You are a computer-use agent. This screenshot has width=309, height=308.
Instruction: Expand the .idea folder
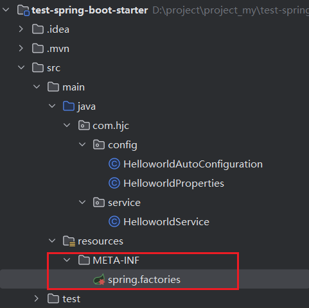[x=21, y=29]
